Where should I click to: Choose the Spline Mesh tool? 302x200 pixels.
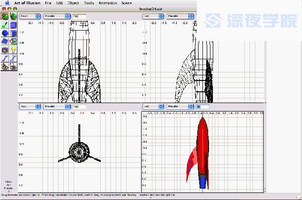click(5, 41)
